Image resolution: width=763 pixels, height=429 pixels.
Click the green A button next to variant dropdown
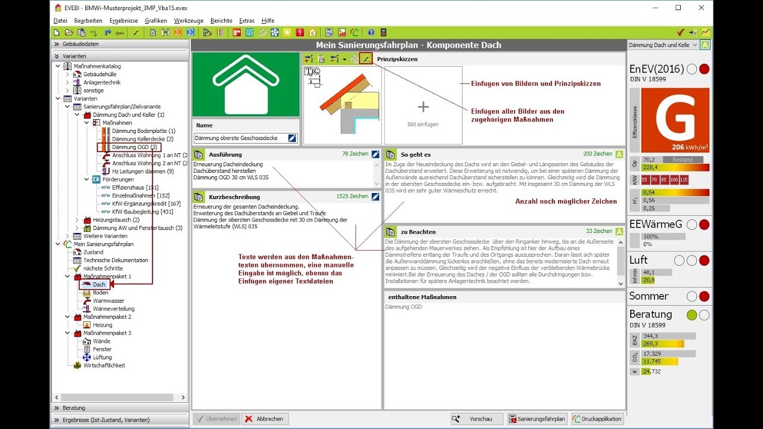click(x=706, y=45)
